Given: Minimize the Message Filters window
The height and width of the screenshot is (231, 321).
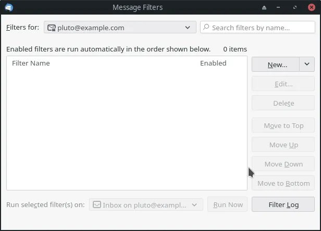Looking at the screenshot, I should click(x=280, y=7).
